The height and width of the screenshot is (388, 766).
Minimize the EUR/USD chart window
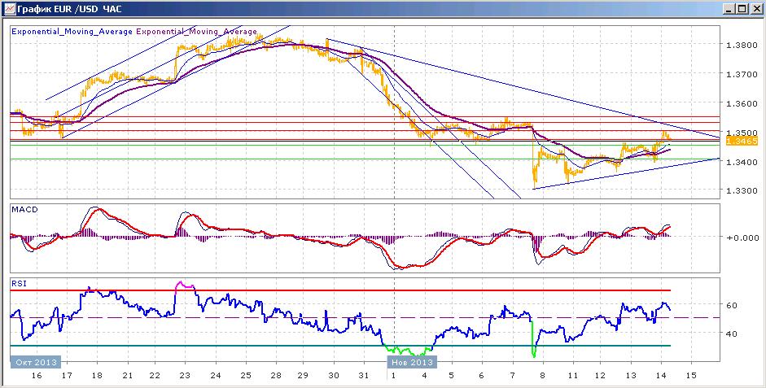729,9
